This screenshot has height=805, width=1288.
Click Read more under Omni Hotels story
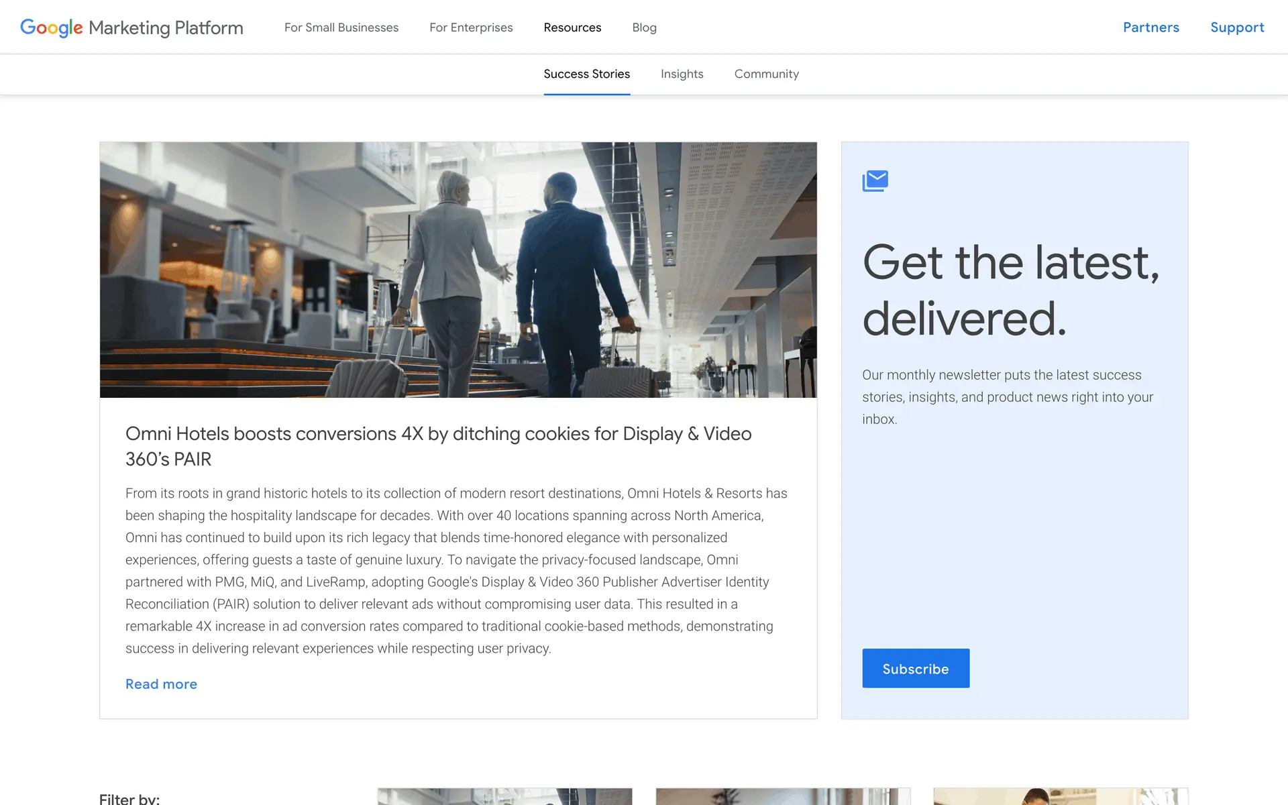coord(161,684)
